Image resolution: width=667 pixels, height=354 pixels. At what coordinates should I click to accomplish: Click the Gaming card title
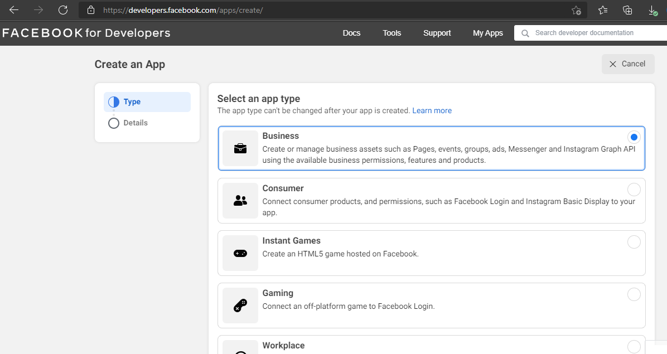pyautogui.click(x=278, y=293)
